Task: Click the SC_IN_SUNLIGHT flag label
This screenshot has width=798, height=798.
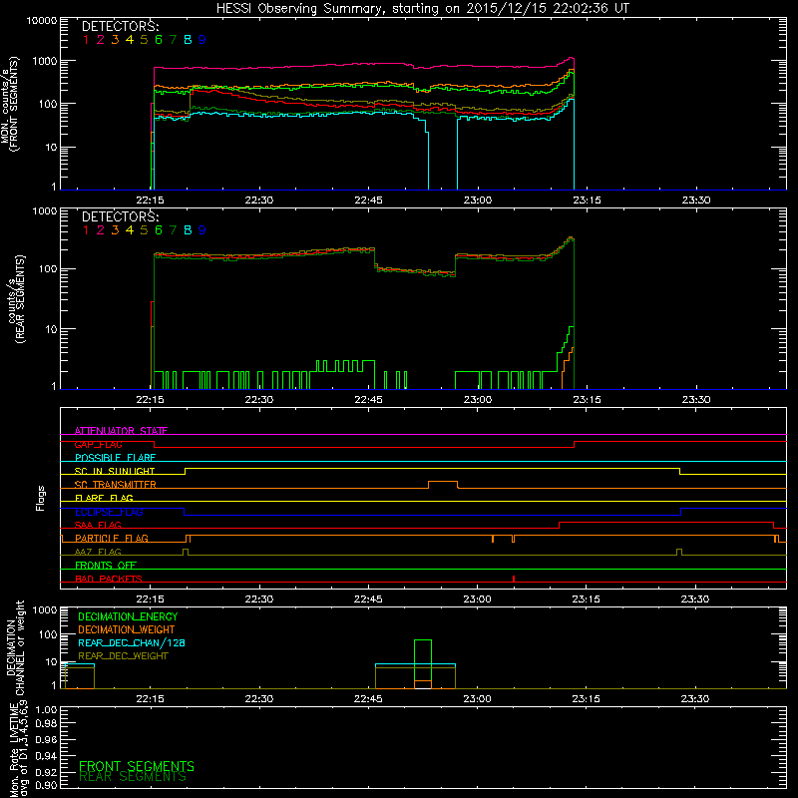Action: 115,471
